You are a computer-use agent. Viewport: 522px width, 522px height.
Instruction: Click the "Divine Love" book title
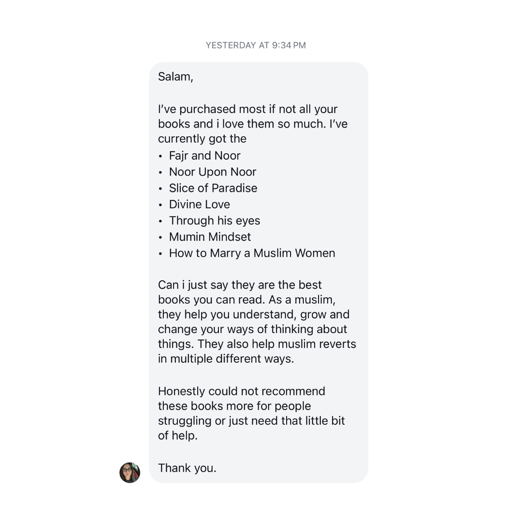(x=199, y=204)
